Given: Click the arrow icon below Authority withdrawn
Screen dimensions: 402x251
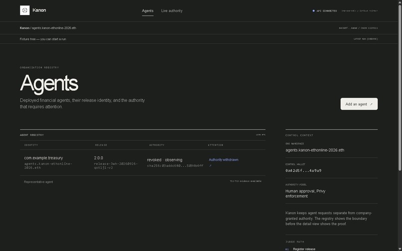Looking at the screenshot, I should 210,166.
